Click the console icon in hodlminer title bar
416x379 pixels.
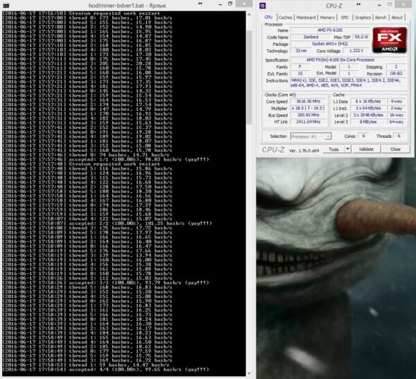6,6
